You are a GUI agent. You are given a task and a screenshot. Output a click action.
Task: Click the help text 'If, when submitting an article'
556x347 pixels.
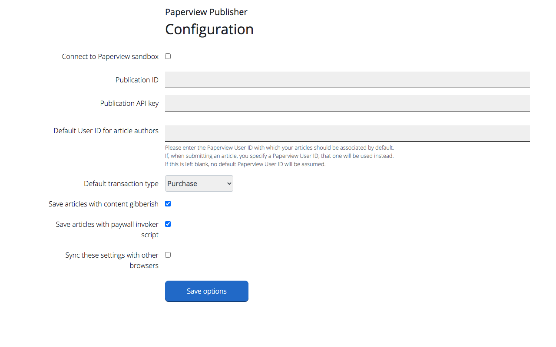pyautogui.click(x=279, y=156)
